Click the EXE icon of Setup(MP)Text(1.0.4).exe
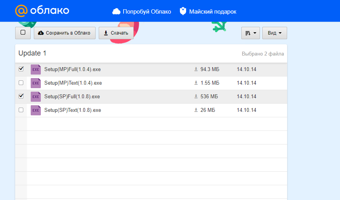This screenshot has height=200, width=340. [x=36, y=83]
